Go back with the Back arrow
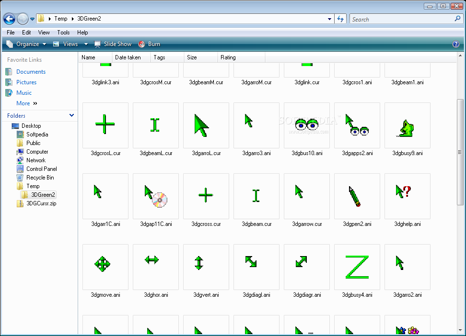Screen dimensions: 466x336 pyautogui.click(x=9, y=19)
